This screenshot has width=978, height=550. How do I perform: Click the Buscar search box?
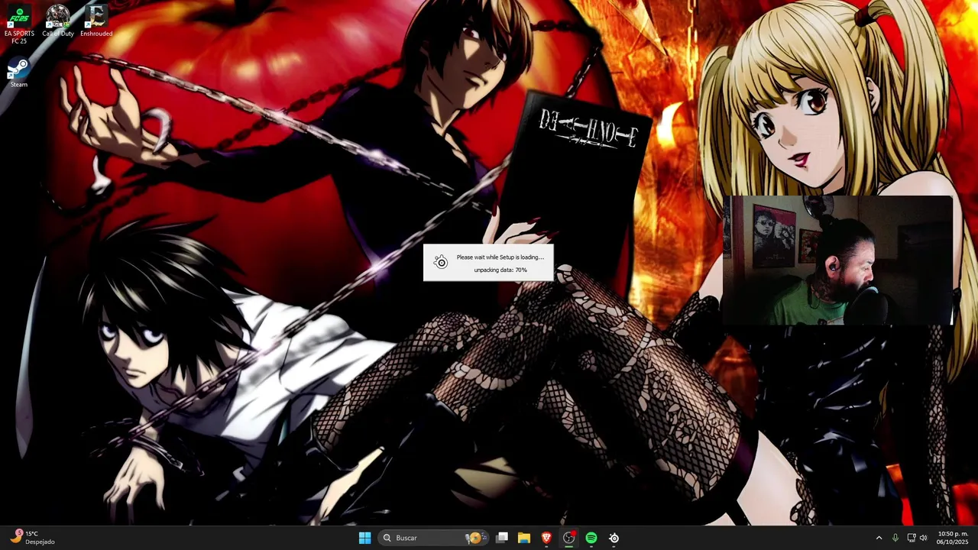tap(434, 538)
